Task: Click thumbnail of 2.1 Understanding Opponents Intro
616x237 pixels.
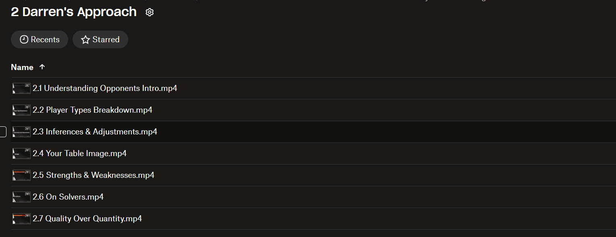Action: tap(21, 88)
